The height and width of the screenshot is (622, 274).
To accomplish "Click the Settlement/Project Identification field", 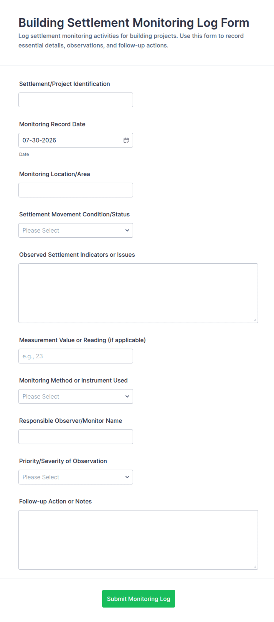I will [76, 100].
